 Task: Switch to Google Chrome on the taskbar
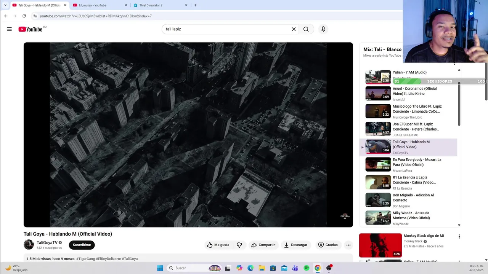[x=318, y=268]
